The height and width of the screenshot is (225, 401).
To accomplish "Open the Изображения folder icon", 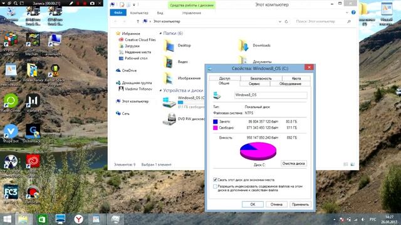I will pyautogui.click(x=169, y=78).
